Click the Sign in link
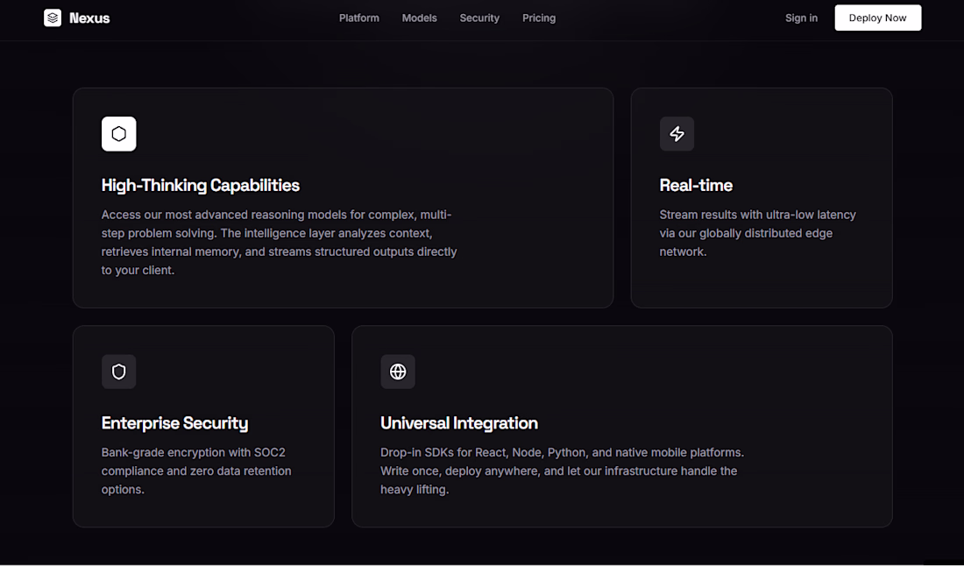964x566 pixels. pyautogui.click(x=801, y=18)
